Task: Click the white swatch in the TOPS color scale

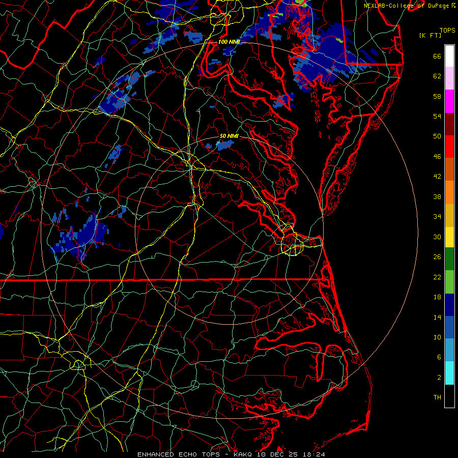Action: [x=449, y=56]
